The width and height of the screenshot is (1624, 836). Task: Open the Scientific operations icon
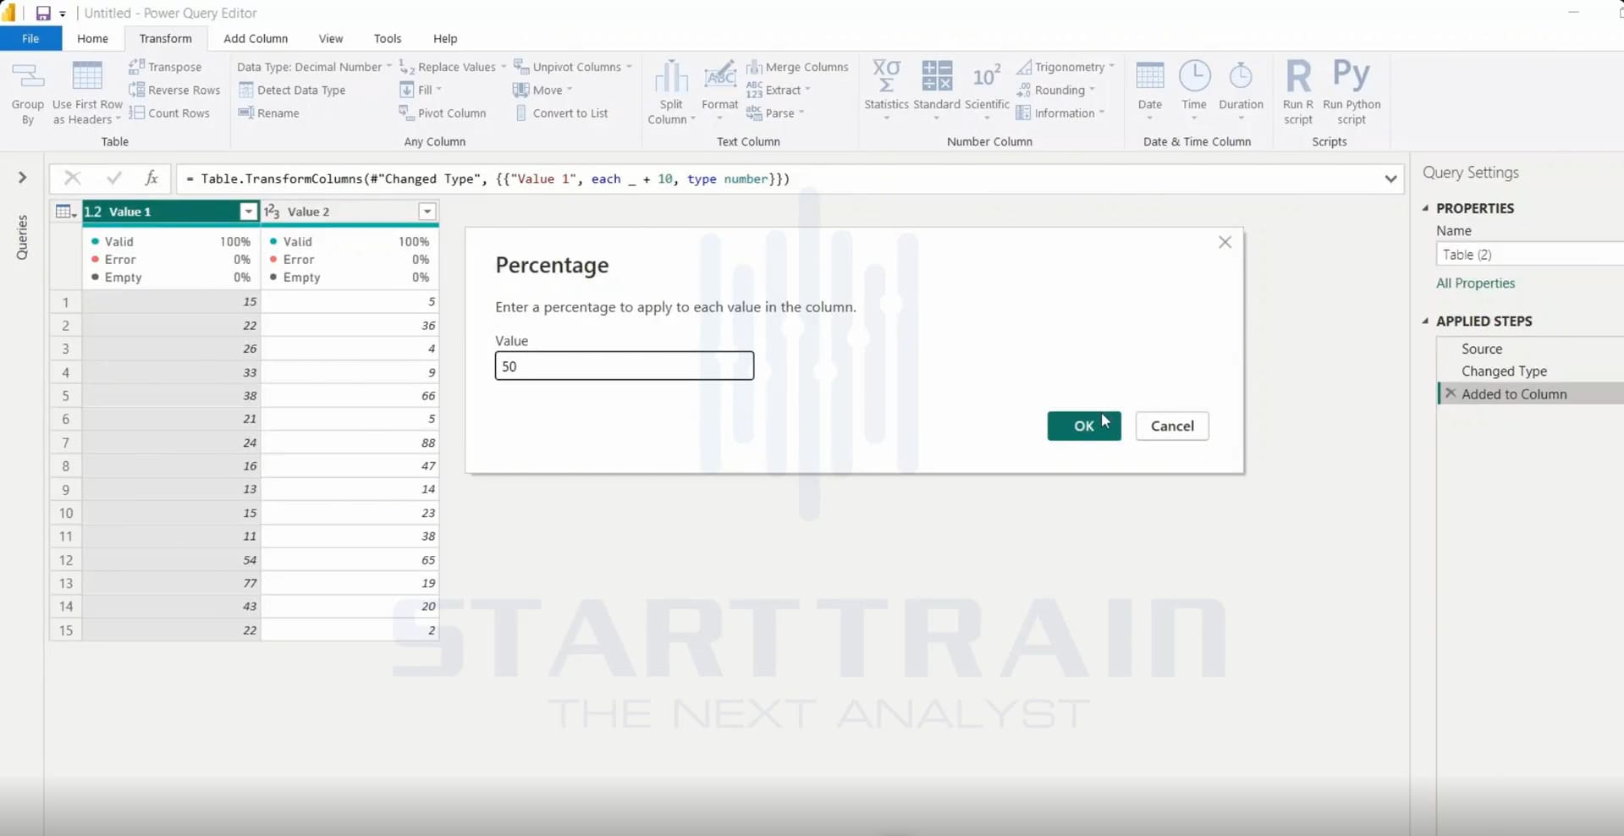(987, 90)
